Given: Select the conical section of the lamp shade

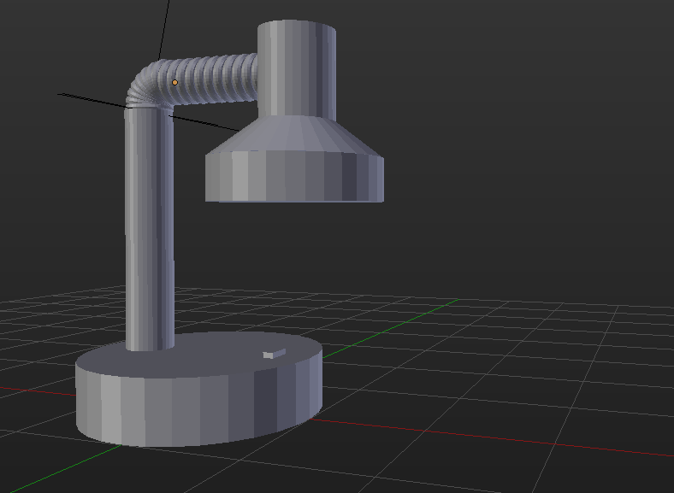Looking at the screenshot, I should [296, 135].
